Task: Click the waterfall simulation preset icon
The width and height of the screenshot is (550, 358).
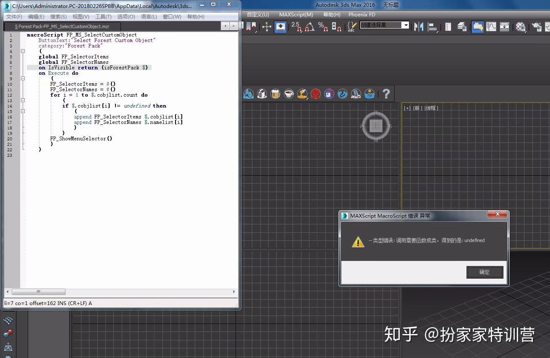Action: (356, 94)
